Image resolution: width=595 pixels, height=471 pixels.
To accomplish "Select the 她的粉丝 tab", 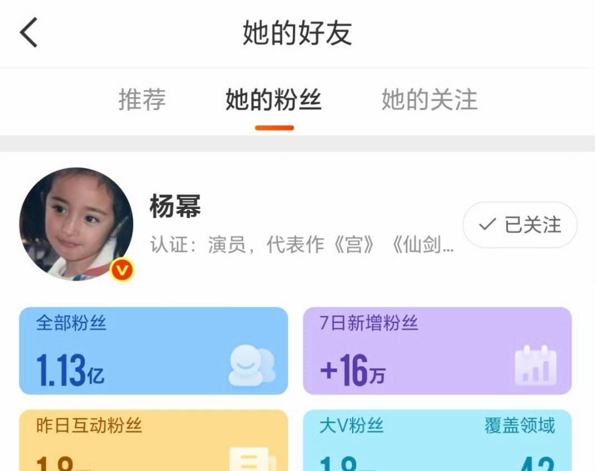I will point(274,100).
